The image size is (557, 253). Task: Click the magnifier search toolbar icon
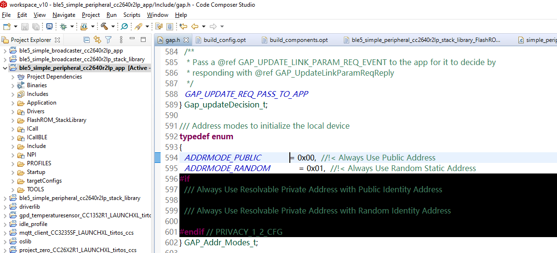124,27
